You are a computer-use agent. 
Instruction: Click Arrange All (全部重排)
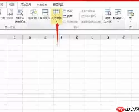[x=45, y=14]
